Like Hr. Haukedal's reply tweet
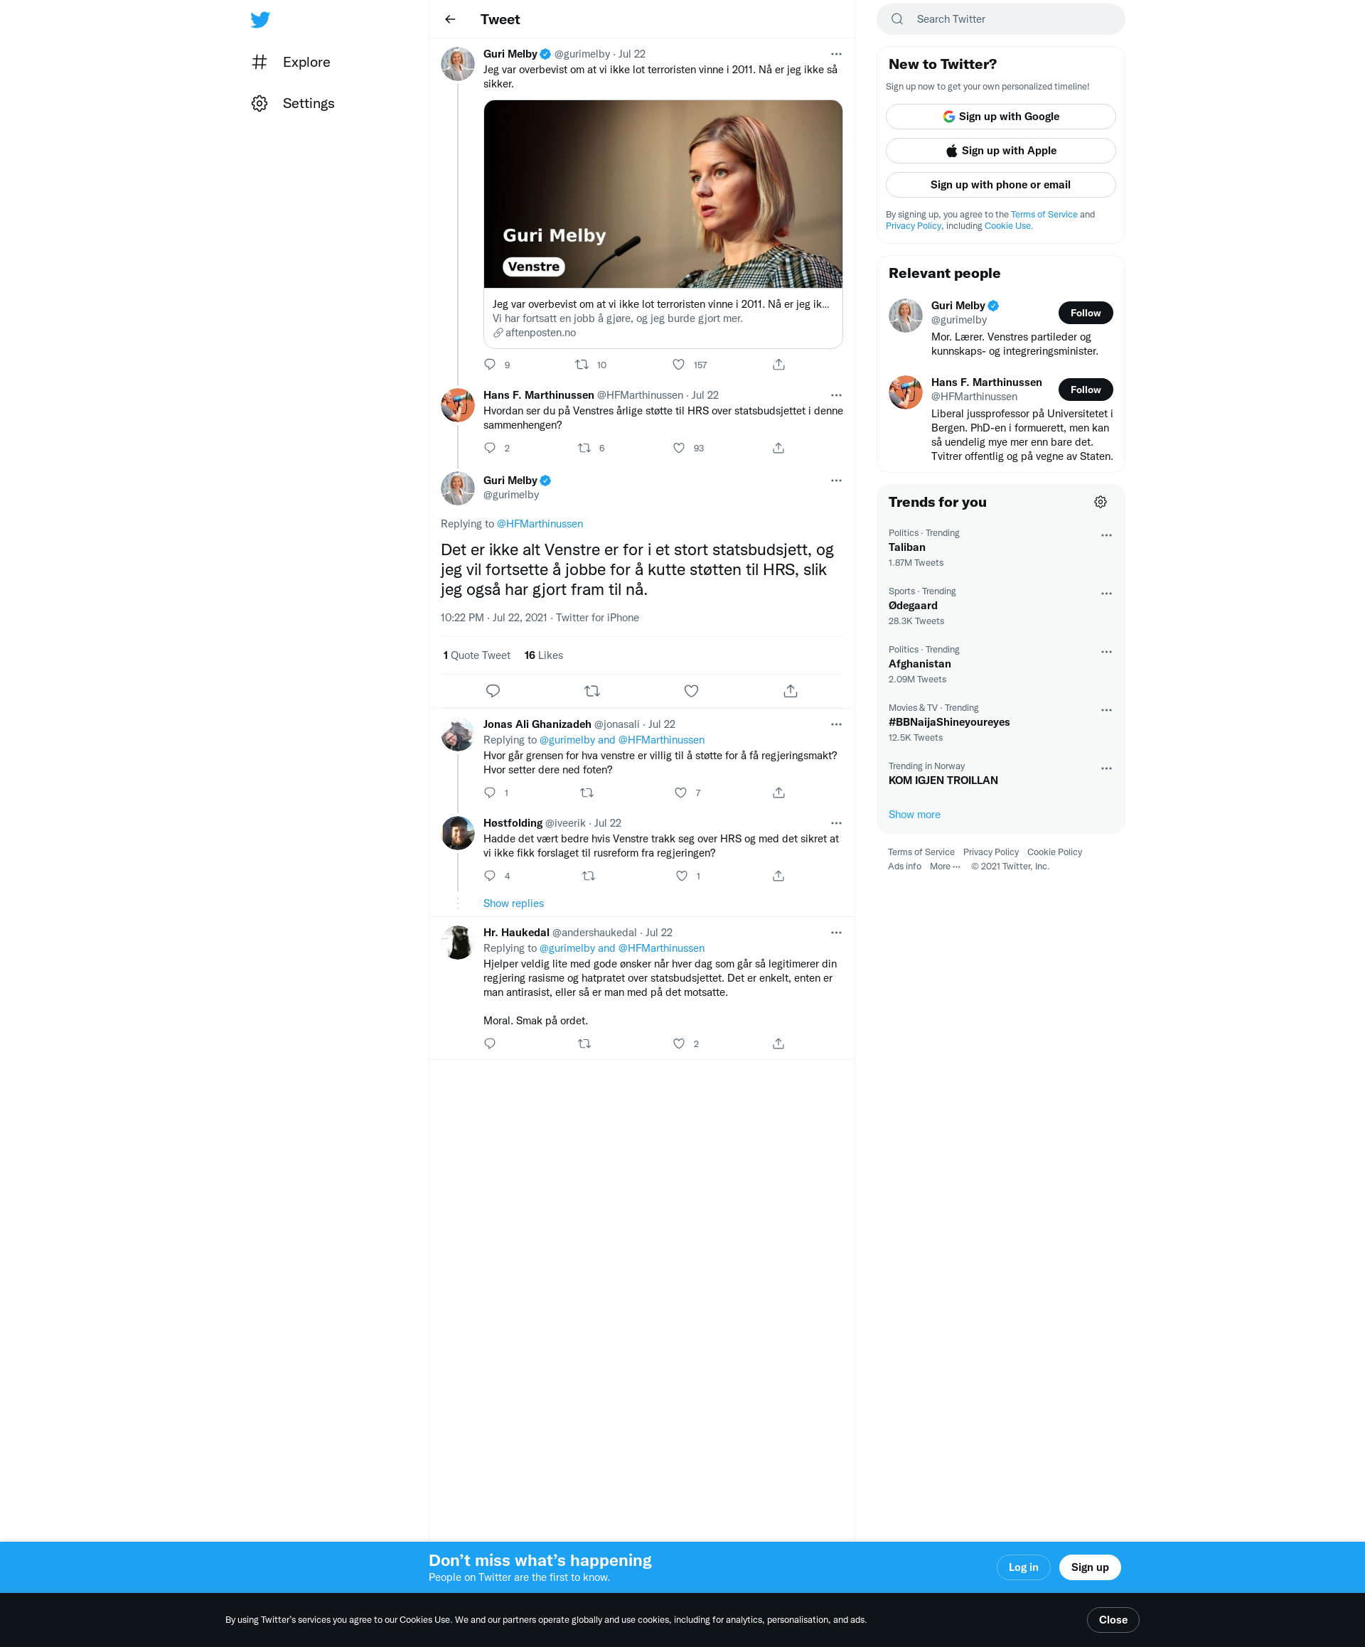 (680, 1044)
